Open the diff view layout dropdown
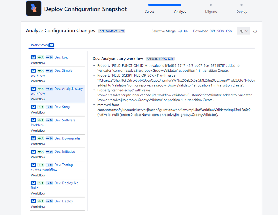Image resolution: width=278 pixels, height=215 pixels. pyautogui.click(x=243, y=31)
